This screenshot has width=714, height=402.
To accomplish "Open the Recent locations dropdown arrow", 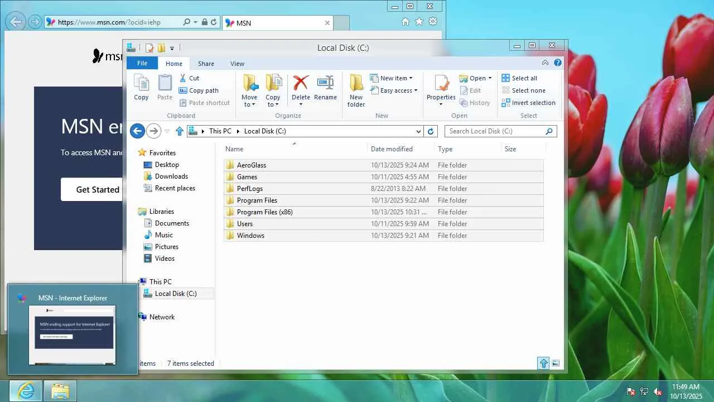I will tap(167, 131).
